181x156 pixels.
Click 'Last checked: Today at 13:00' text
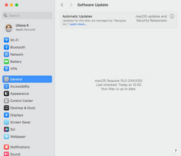(x=119, y=85)
